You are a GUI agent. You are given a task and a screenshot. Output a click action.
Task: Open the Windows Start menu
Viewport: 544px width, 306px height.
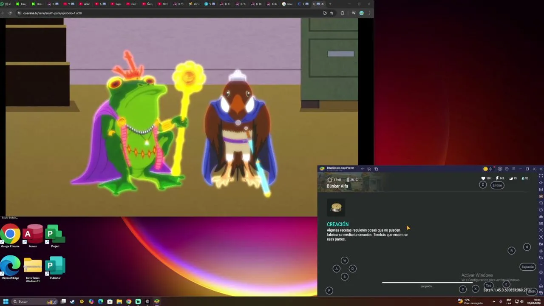coord(6,301)
